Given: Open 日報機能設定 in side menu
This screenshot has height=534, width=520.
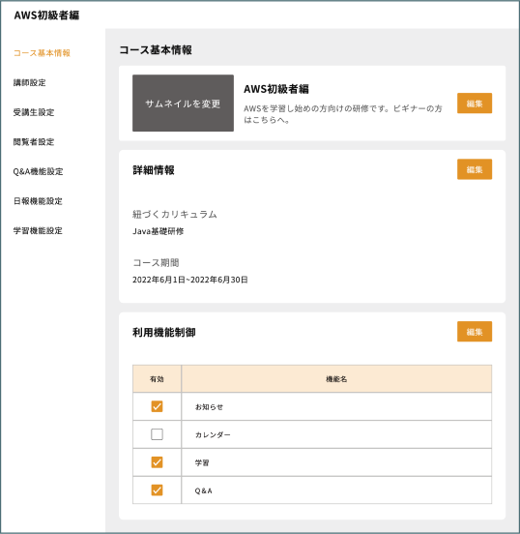Looking at the screenshot, I should (38, 201).
